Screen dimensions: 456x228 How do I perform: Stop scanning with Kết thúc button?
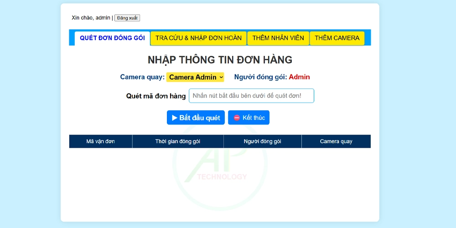[x=249, y=118]
